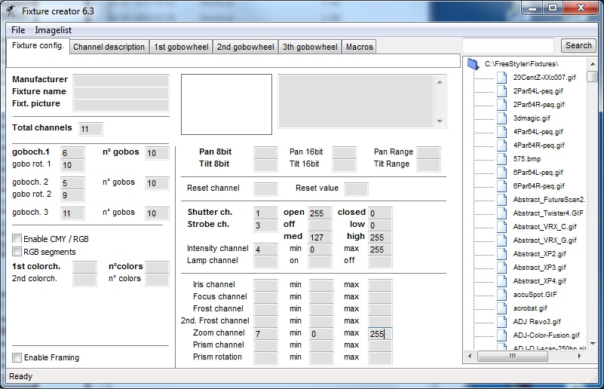This screenshot has height=389, width=604.
Task: Click the 575.bmp file icon
Action: [503, 159]
